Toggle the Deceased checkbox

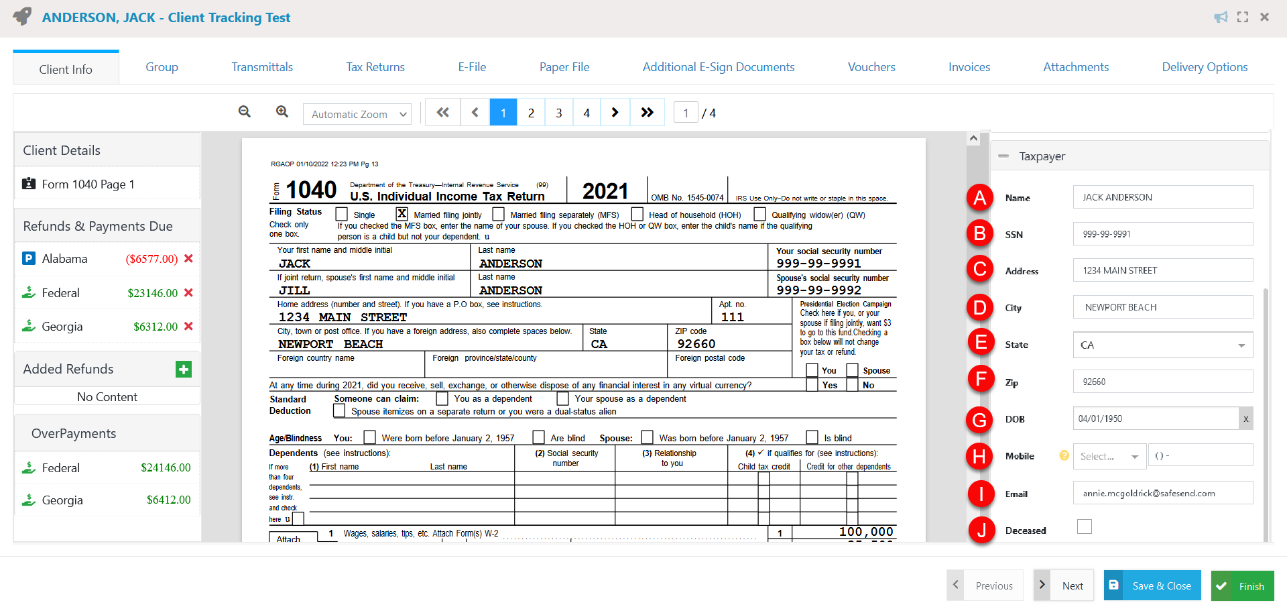(1084, 526)
